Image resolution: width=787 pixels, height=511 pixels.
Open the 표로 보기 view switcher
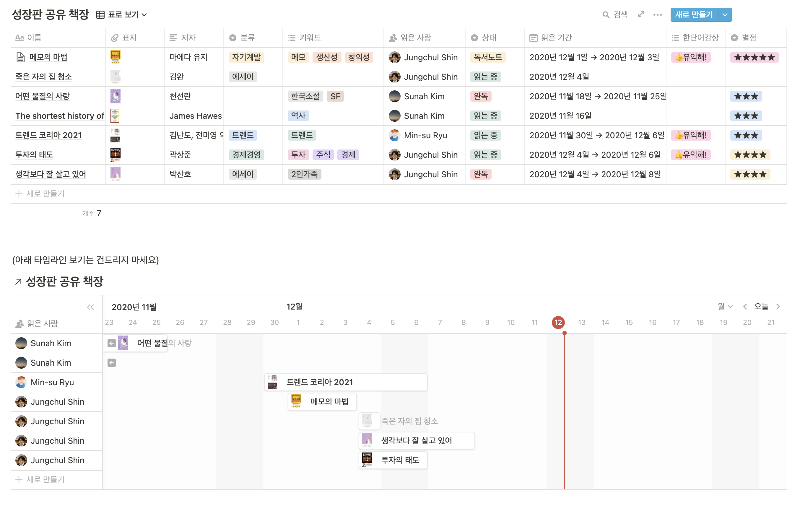coord(122,14)
